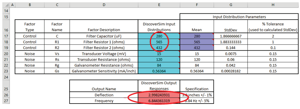Click purple Mean cell for Filter Capacitor
This screenshot has height=109, width=300.
point(197,36)
